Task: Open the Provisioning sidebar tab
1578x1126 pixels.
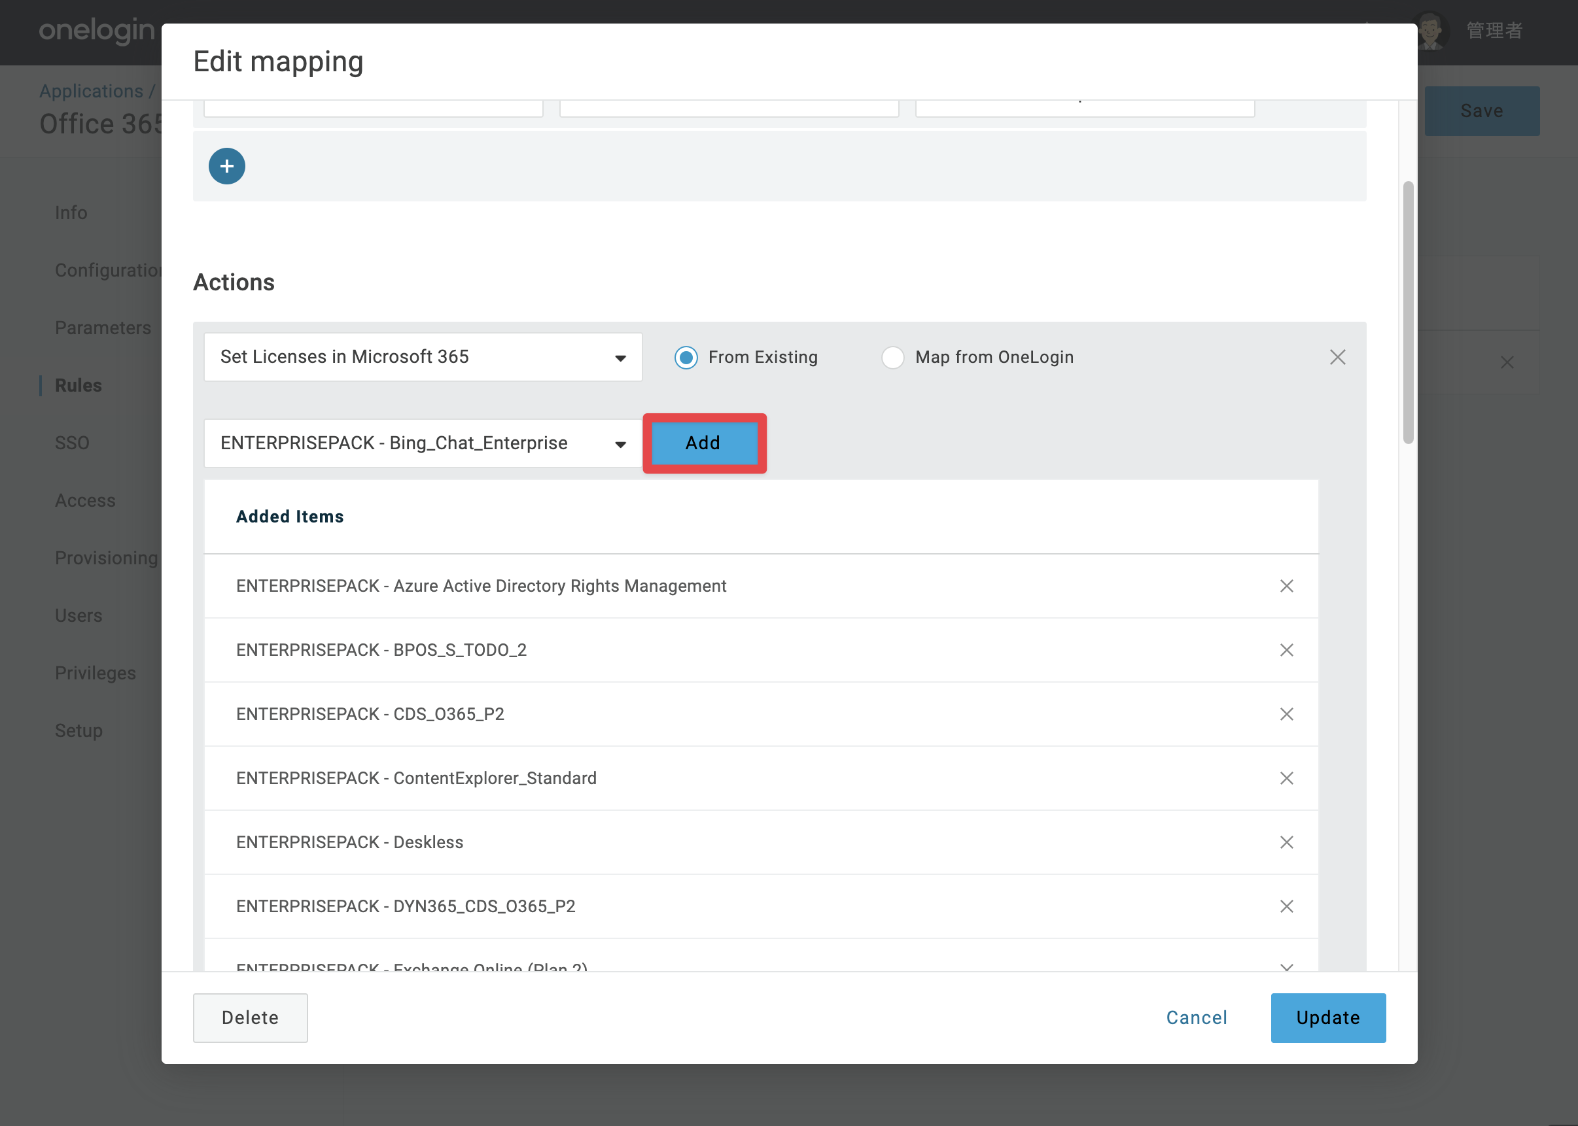Action: pos(106,558)
